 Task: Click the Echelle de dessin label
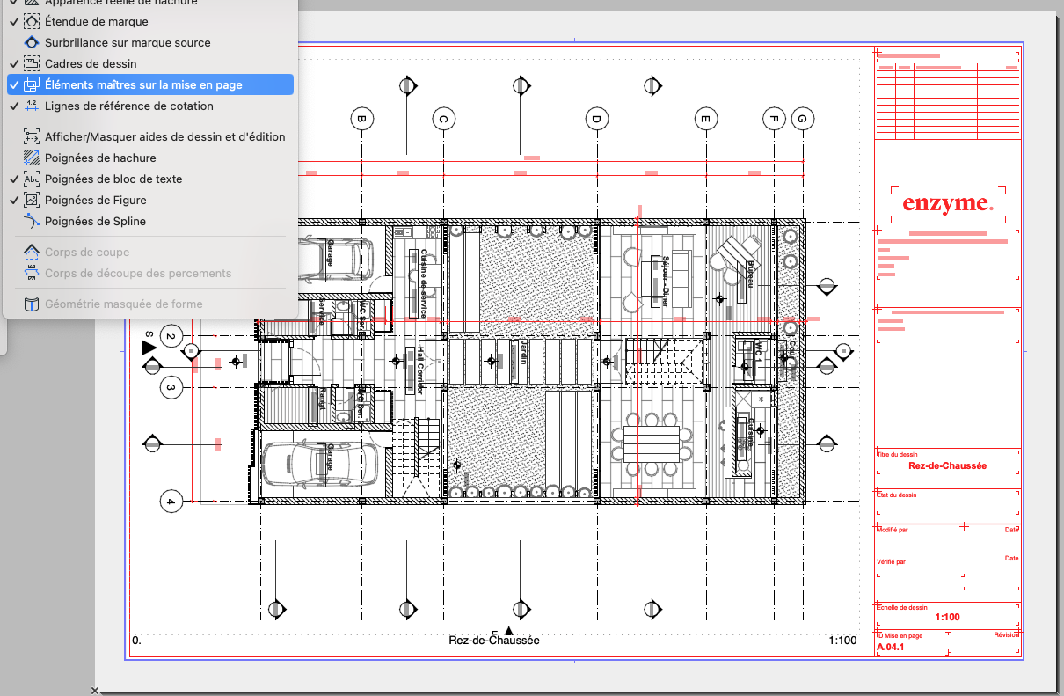pos(901,607)
